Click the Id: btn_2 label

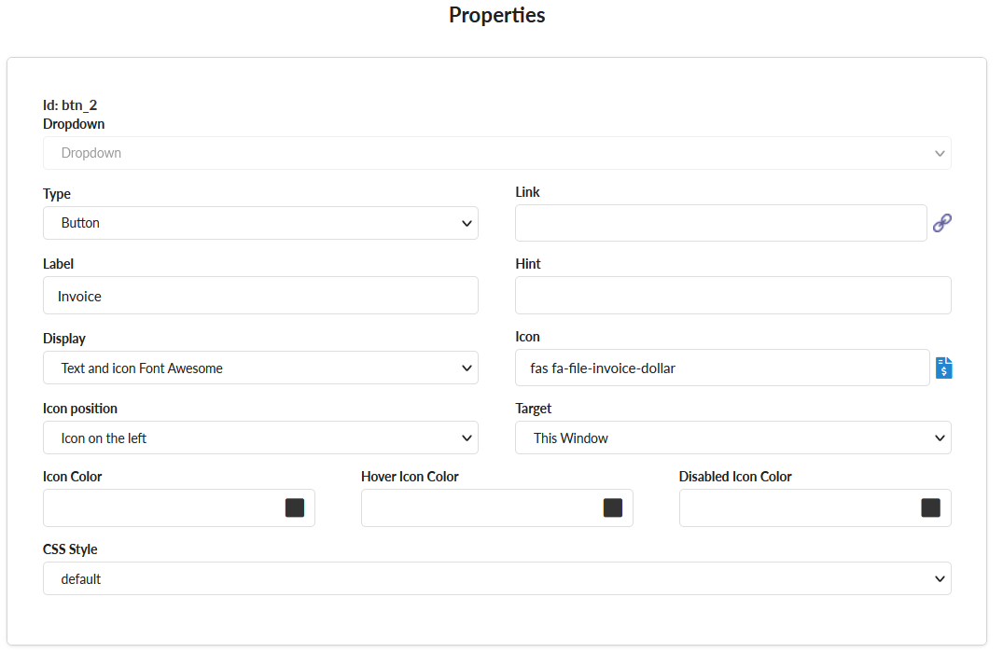click(68, 104)
